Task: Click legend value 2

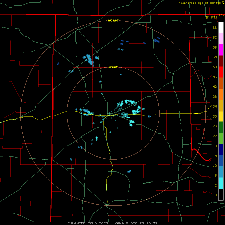Action: coord(215,185)
